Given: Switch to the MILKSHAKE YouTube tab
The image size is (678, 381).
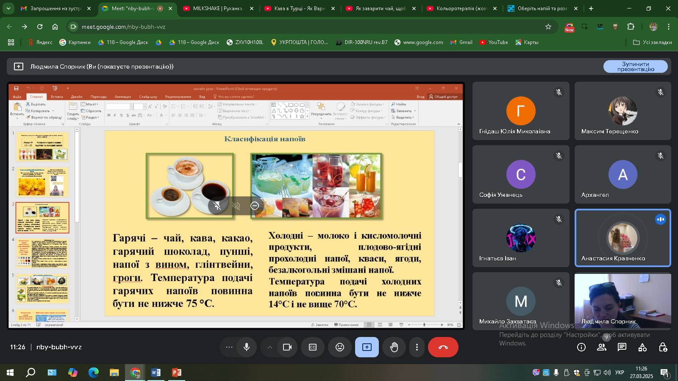Looking at the screenshot, I should [x=217, y=8].
